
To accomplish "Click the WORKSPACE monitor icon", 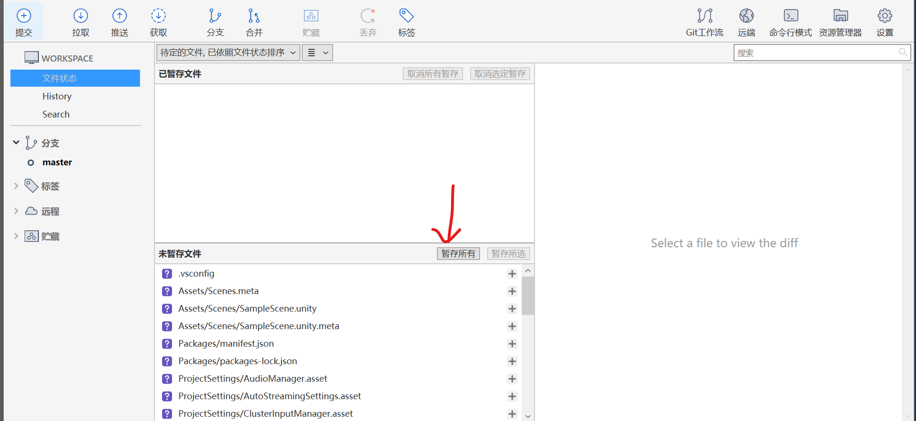I will pyautogui.click(x=31, y=58).
